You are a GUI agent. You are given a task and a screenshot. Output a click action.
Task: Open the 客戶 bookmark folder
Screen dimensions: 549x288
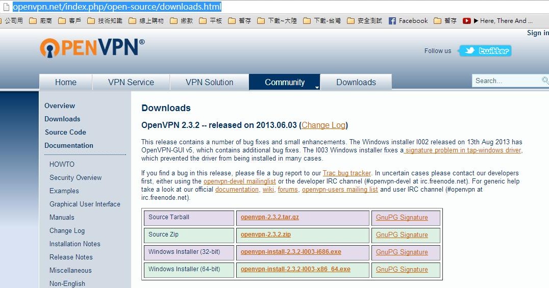click(x=70, y=21)
